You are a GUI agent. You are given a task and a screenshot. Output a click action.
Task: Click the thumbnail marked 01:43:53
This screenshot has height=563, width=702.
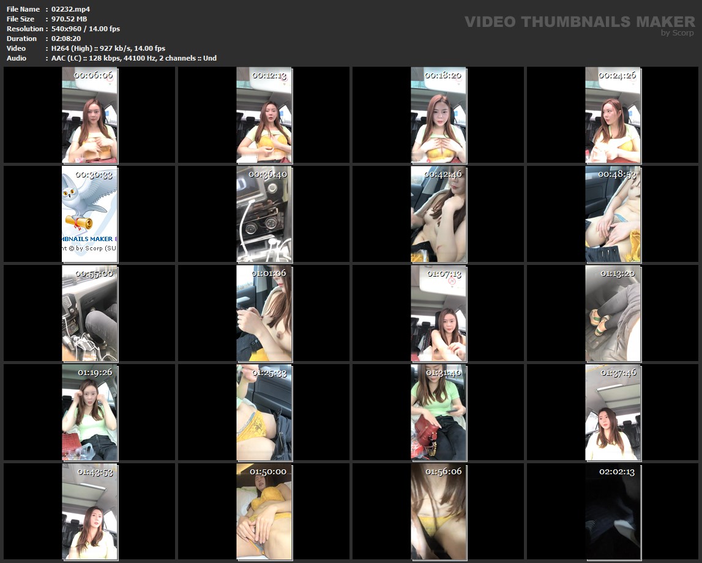[x=89, y=512]
